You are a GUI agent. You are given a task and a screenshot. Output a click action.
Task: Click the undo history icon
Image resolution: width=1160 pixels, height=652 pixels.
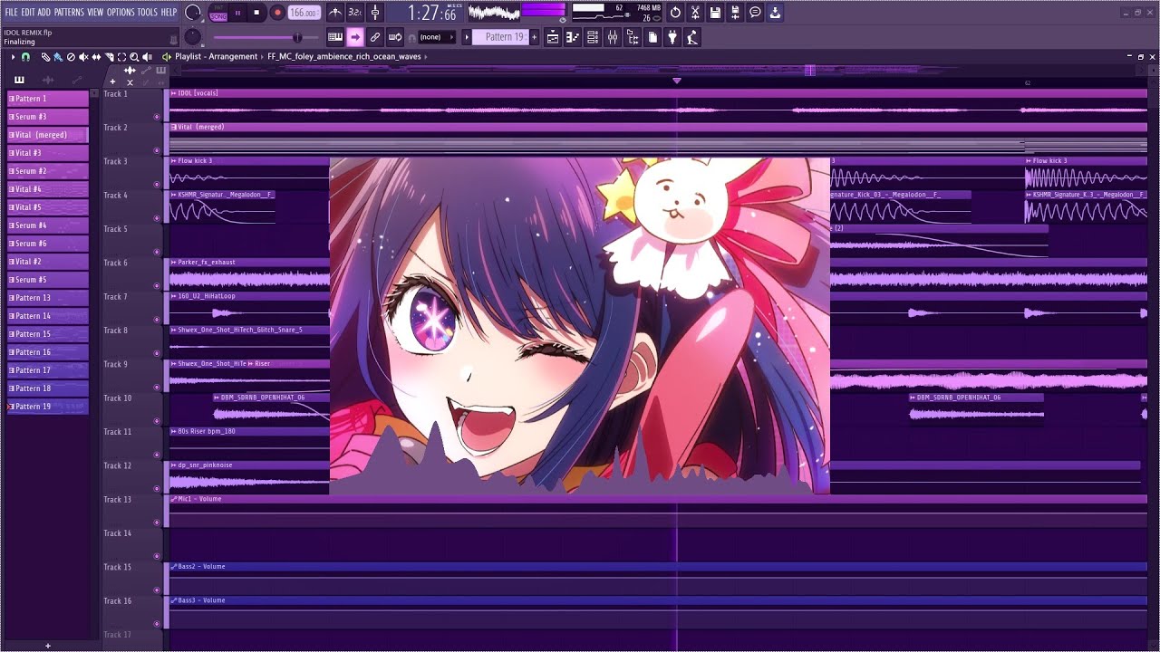point(675,13)
